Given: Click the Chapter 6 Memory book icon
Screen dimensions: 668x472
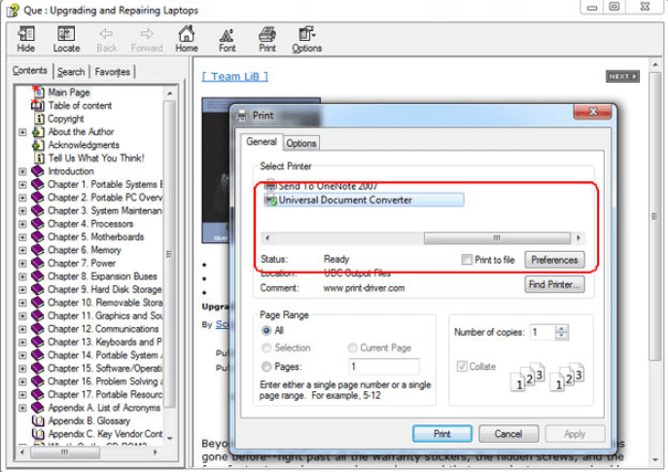Looking at the screenshot, I should coord(38,250).
